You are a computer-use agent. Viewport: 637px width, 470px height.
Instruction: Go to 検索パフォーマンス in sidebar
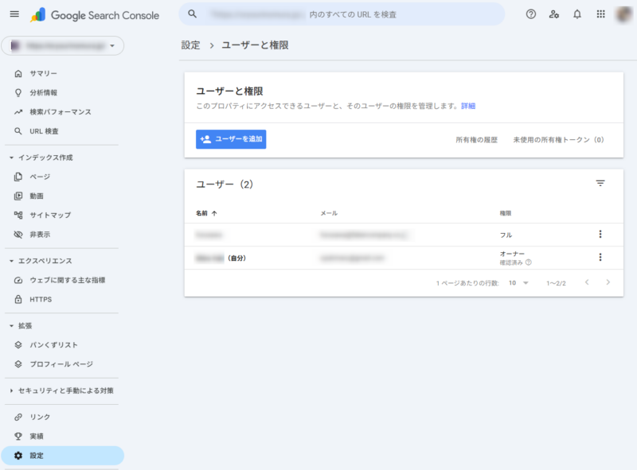(60, 112)
